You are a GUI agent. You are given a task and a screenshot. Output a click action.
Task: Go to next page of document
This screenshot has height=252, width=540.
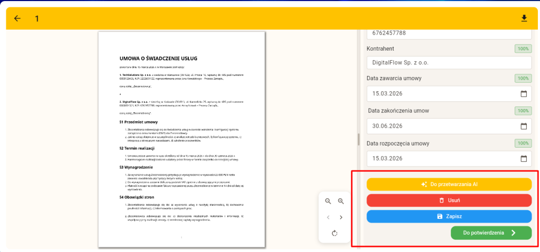[341, 217]
